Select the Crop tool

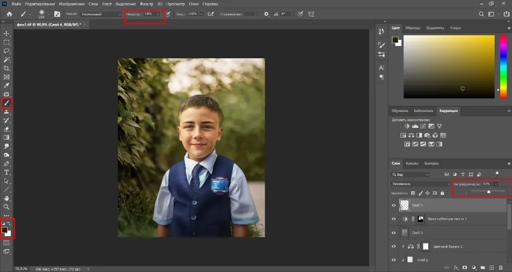(7, 68)
